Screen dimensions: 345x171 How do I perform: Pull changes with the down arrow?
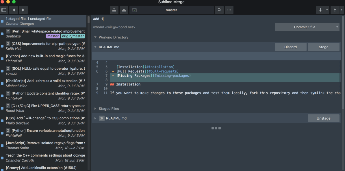(x=320, y=10)
